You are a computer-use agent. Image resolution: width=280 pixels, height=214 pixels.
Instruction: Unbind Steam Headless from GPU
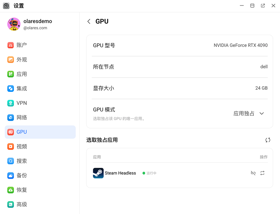[253, 173]
